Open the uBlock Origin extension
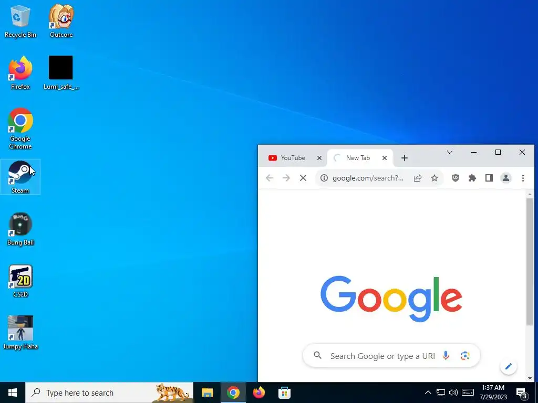 pos(456,178)
